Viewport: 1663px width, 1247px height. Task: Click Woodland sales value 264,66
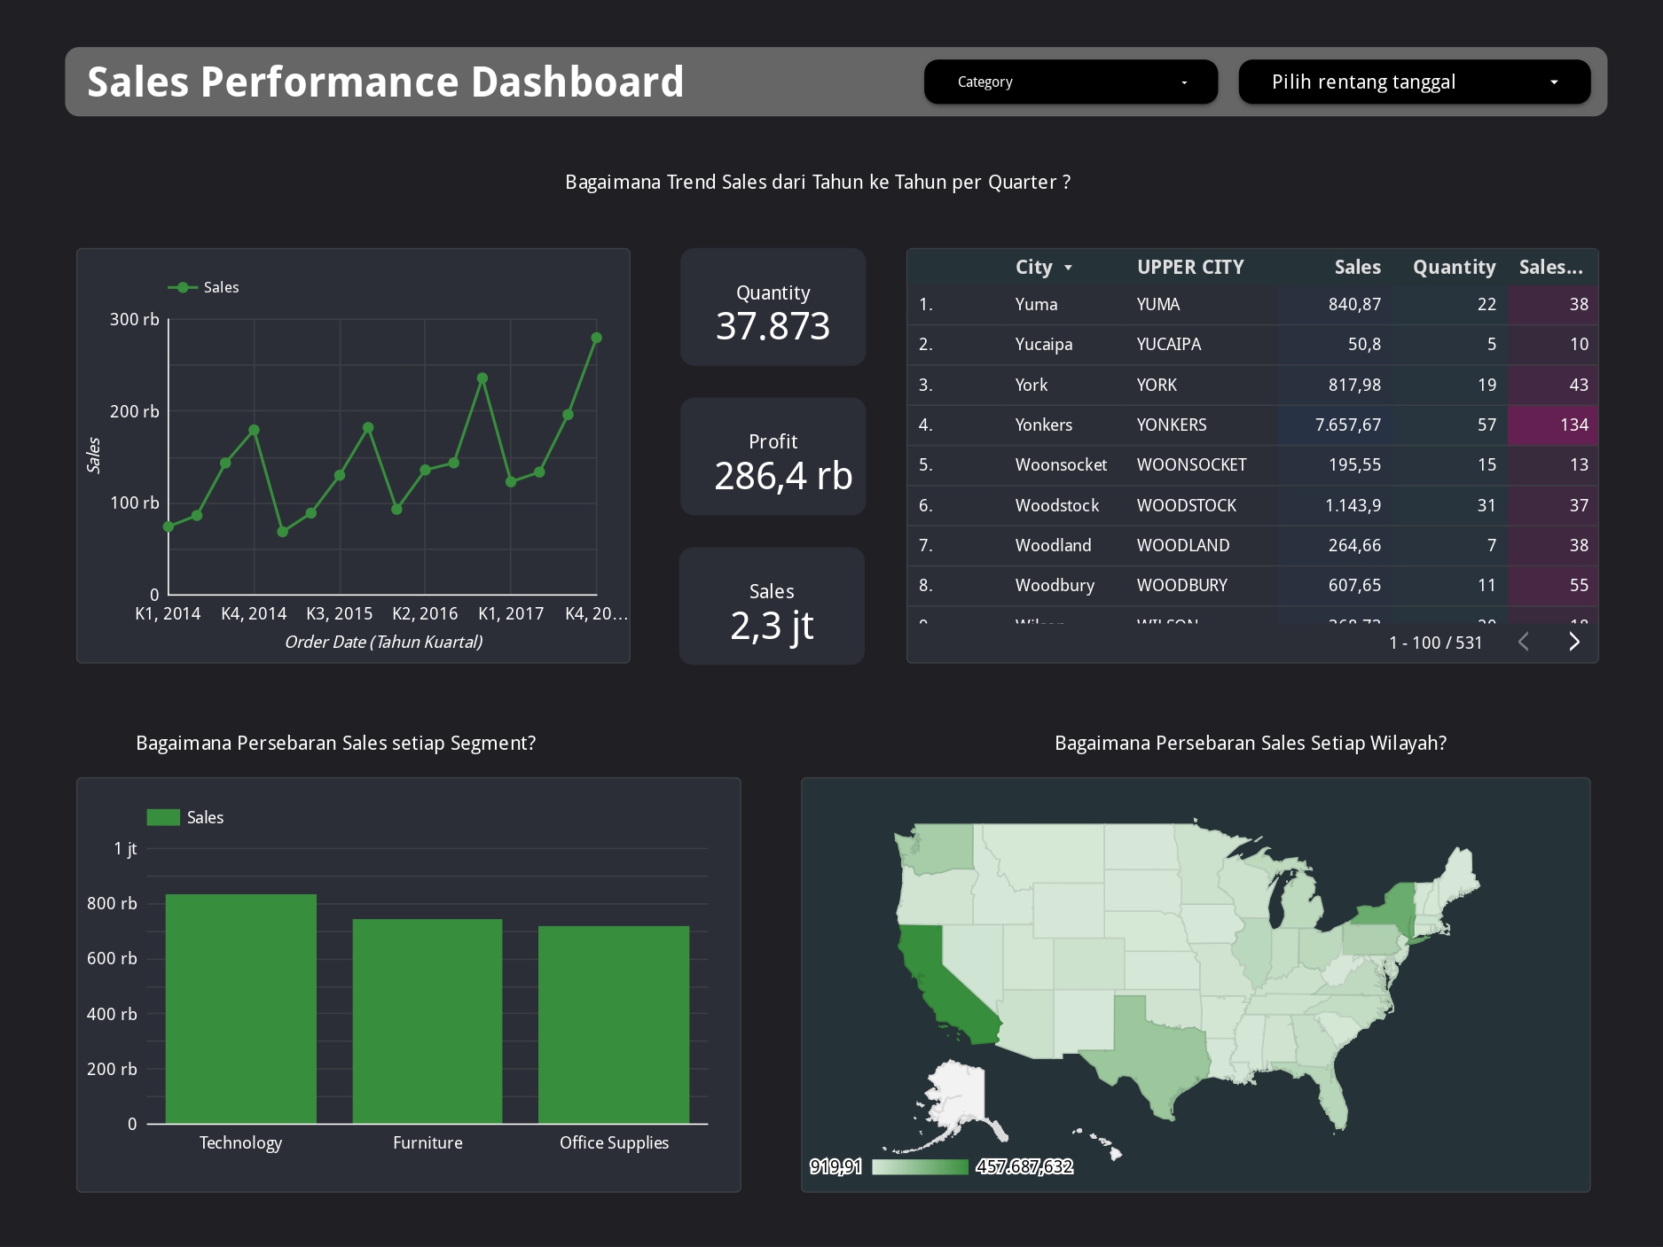1354,545
